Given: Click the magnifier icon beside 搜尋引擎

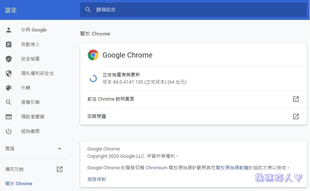Looking at the screenshot, I should [x=9, y=102].
